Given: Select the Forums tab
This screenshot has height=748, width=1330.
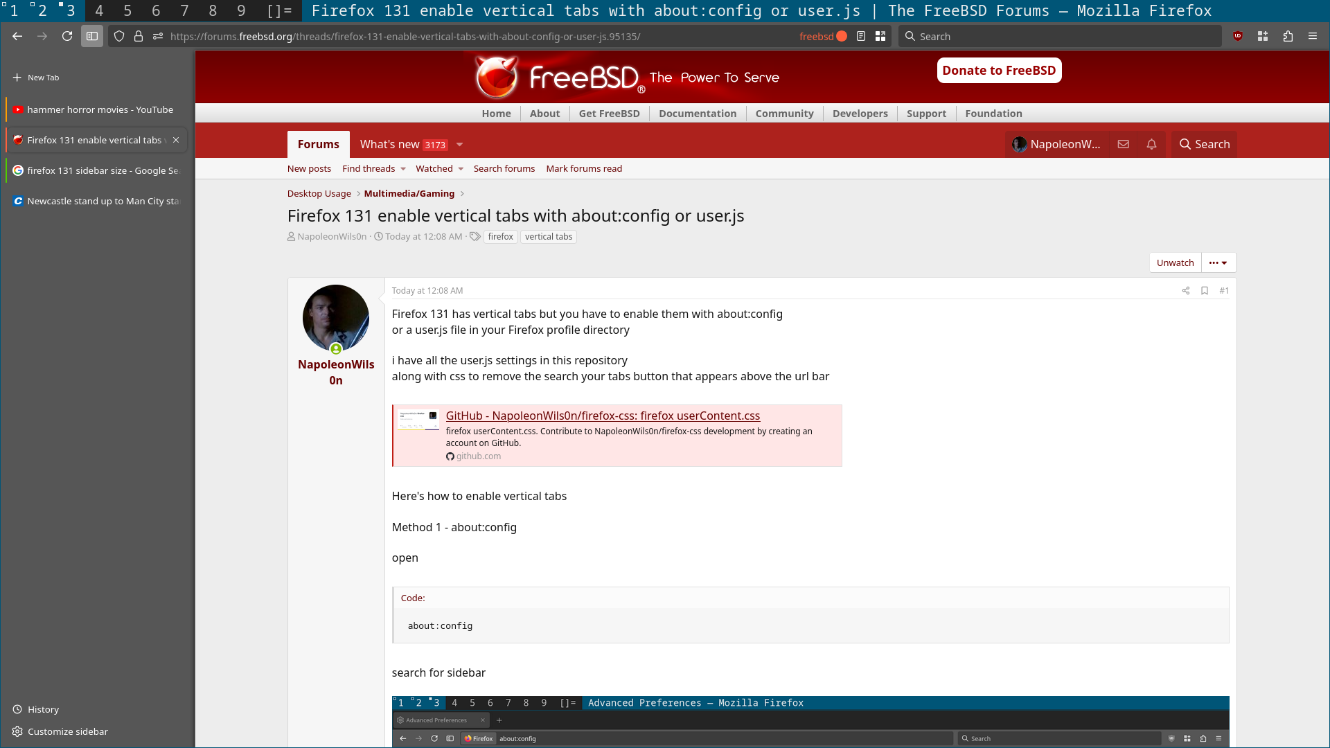Looking at the screenshot, I should (318, 144).
